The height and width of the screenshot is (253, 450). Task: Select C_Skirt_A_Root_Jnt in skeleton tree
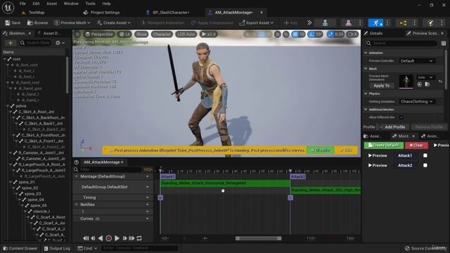[x=36, y=112]
